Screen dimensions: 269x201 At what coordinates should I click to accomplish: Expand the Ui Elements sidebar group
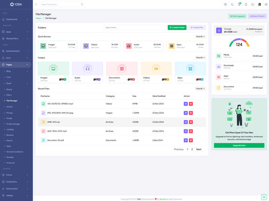[15, 182]
